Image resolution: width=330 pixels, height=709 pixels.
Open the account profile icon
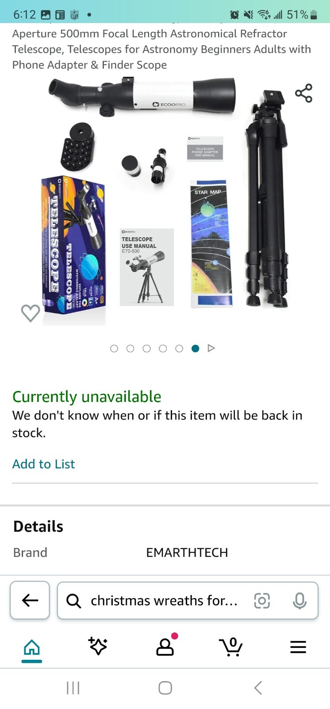tap(165, 646)
